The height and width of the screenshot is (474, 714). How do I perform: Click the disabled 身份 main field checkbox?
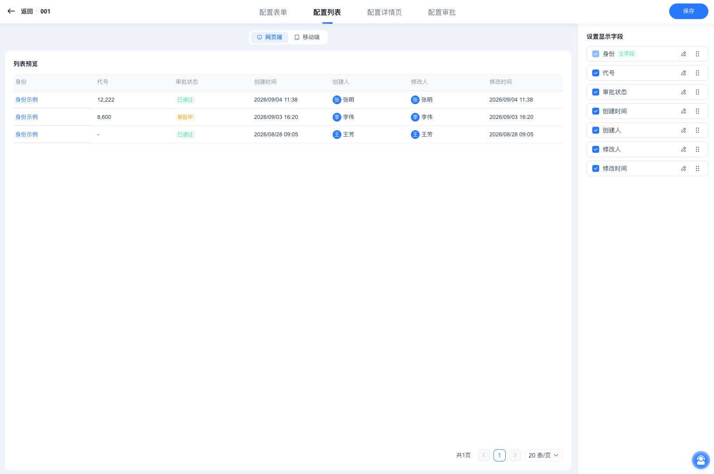point(596,54)
